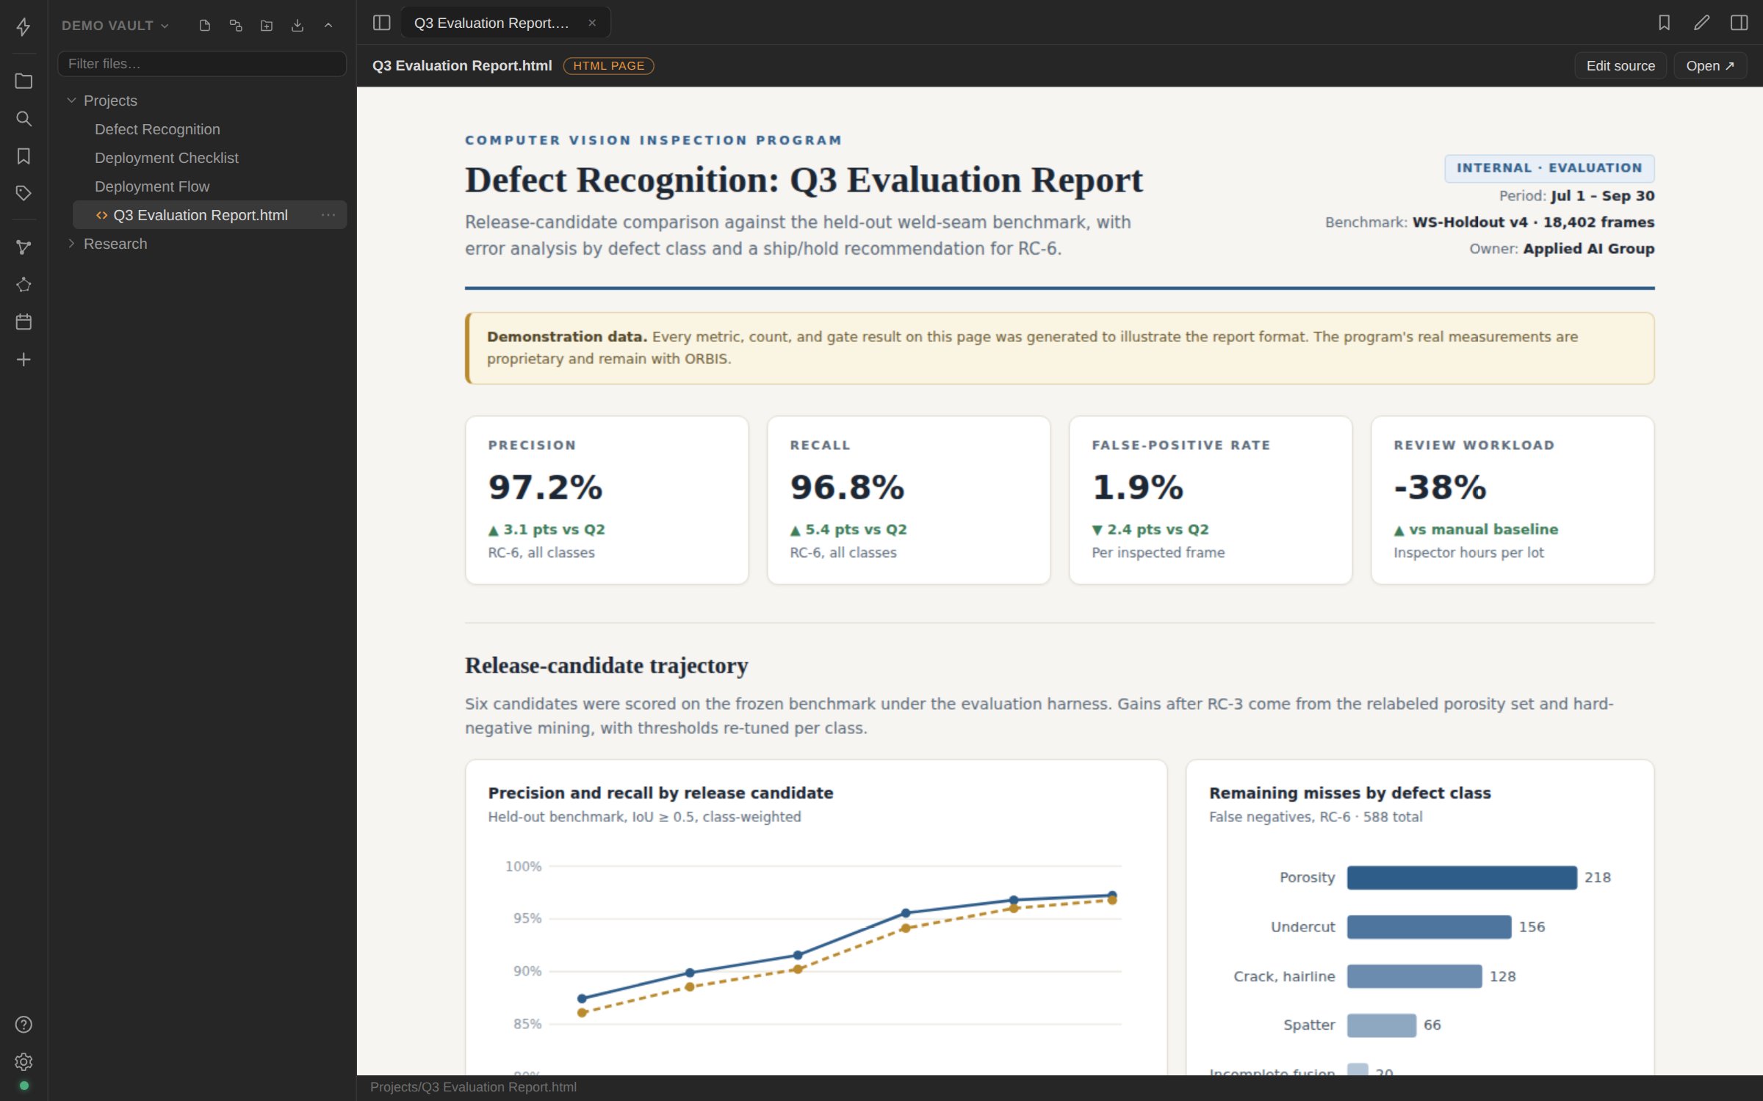
Task: Click the import download icon in the sidebar header
Action: [x=298, y=26]
